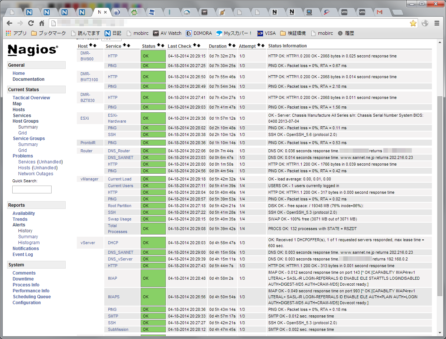Open the DIMORA bookmark
Image resolution: width=446 pixels, height=339 pixels.
(199, 33)
